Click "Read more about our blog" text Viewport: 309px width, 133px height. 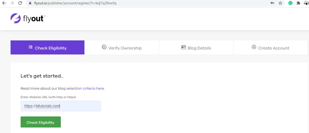point(43,88)
